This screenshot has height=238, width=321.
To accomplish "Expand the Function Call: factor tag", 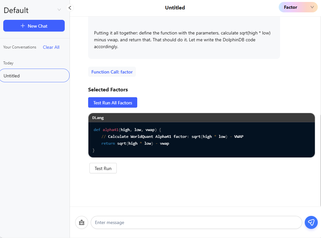I will [x=112, y=72].
